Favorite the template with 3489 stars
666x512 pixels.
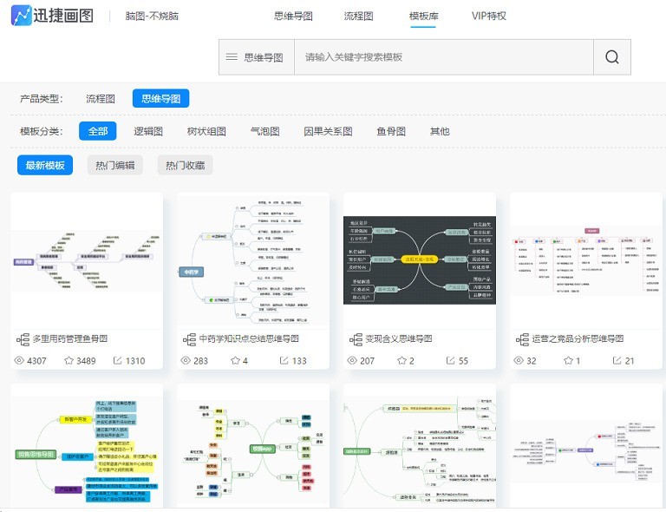(x=69, y=360)
